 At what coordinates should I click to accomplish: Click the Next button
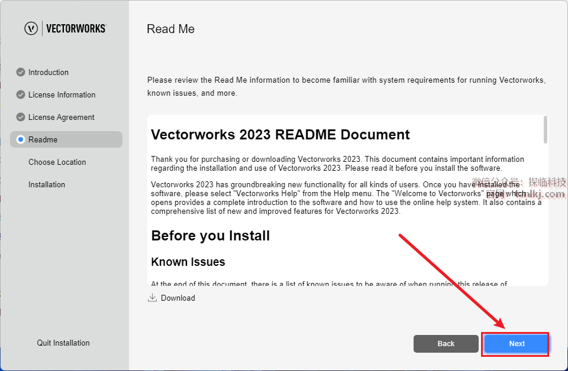pos(516,343)
